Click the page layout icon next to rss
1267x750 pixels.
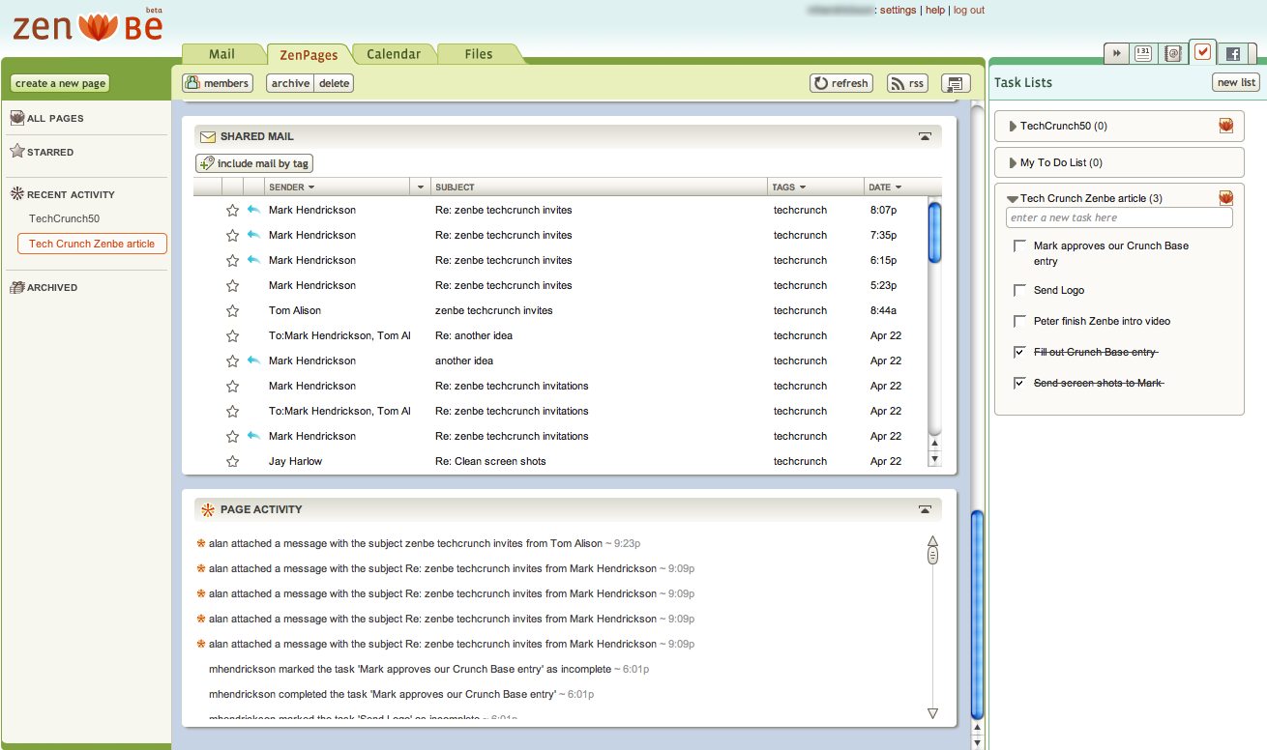956,84
